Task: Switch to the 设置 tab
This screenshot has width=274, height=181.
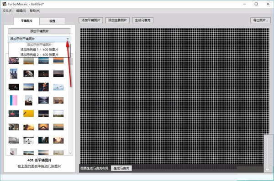Action: [x=52, y=21]
